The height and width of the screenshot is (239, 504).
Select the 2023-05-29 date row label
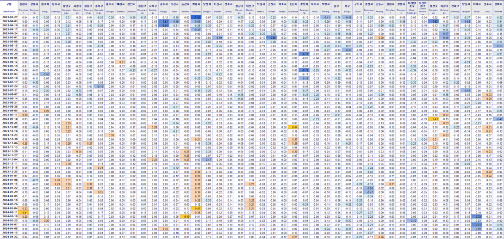tap(8, 53)
